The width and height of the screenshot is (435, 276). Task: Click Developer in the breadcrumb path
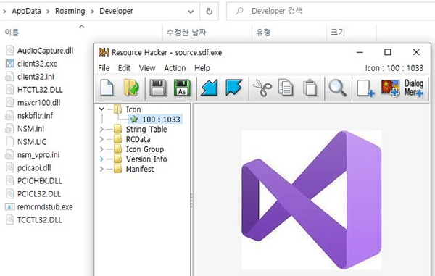[116, 11]
